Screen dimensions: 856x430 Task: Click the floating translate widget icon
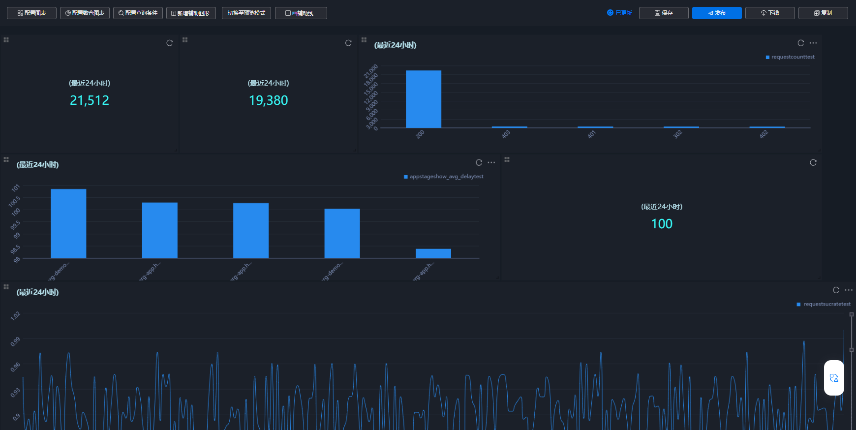[x=834, y=378]
